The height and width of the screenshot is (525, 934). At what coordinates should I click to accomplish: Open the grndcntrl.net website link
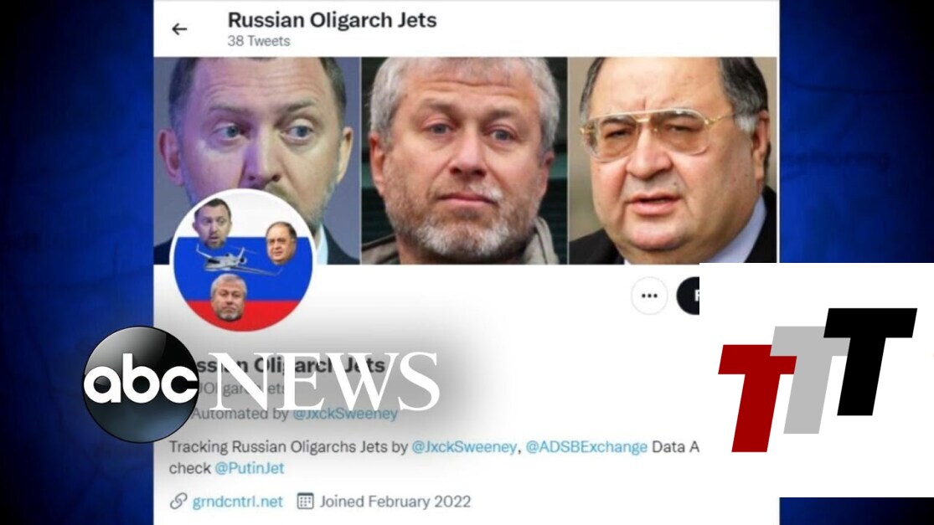point(237,502)
